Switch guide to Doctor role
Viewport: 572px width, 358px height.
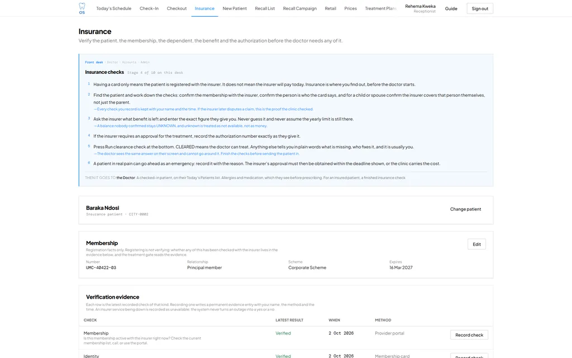coord(112,62)
